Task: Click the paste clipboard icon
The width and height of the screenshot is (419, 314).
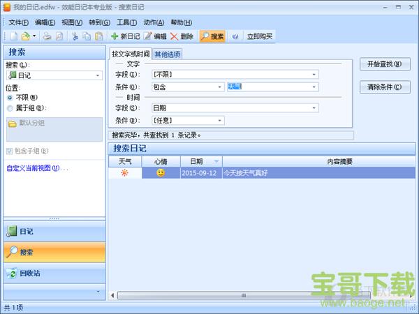Action: pos(98,36)
